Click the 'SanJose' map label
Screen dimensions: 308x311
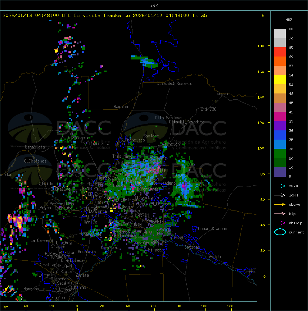pos(151,136)
